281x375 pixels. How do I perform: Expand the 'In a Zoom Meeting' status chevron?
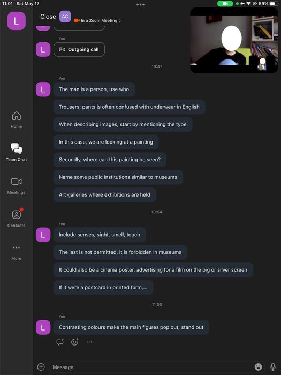(120, 20)
